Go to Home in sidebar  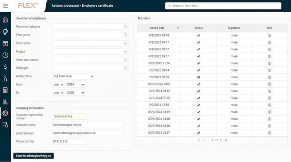[x=5, y=19]
